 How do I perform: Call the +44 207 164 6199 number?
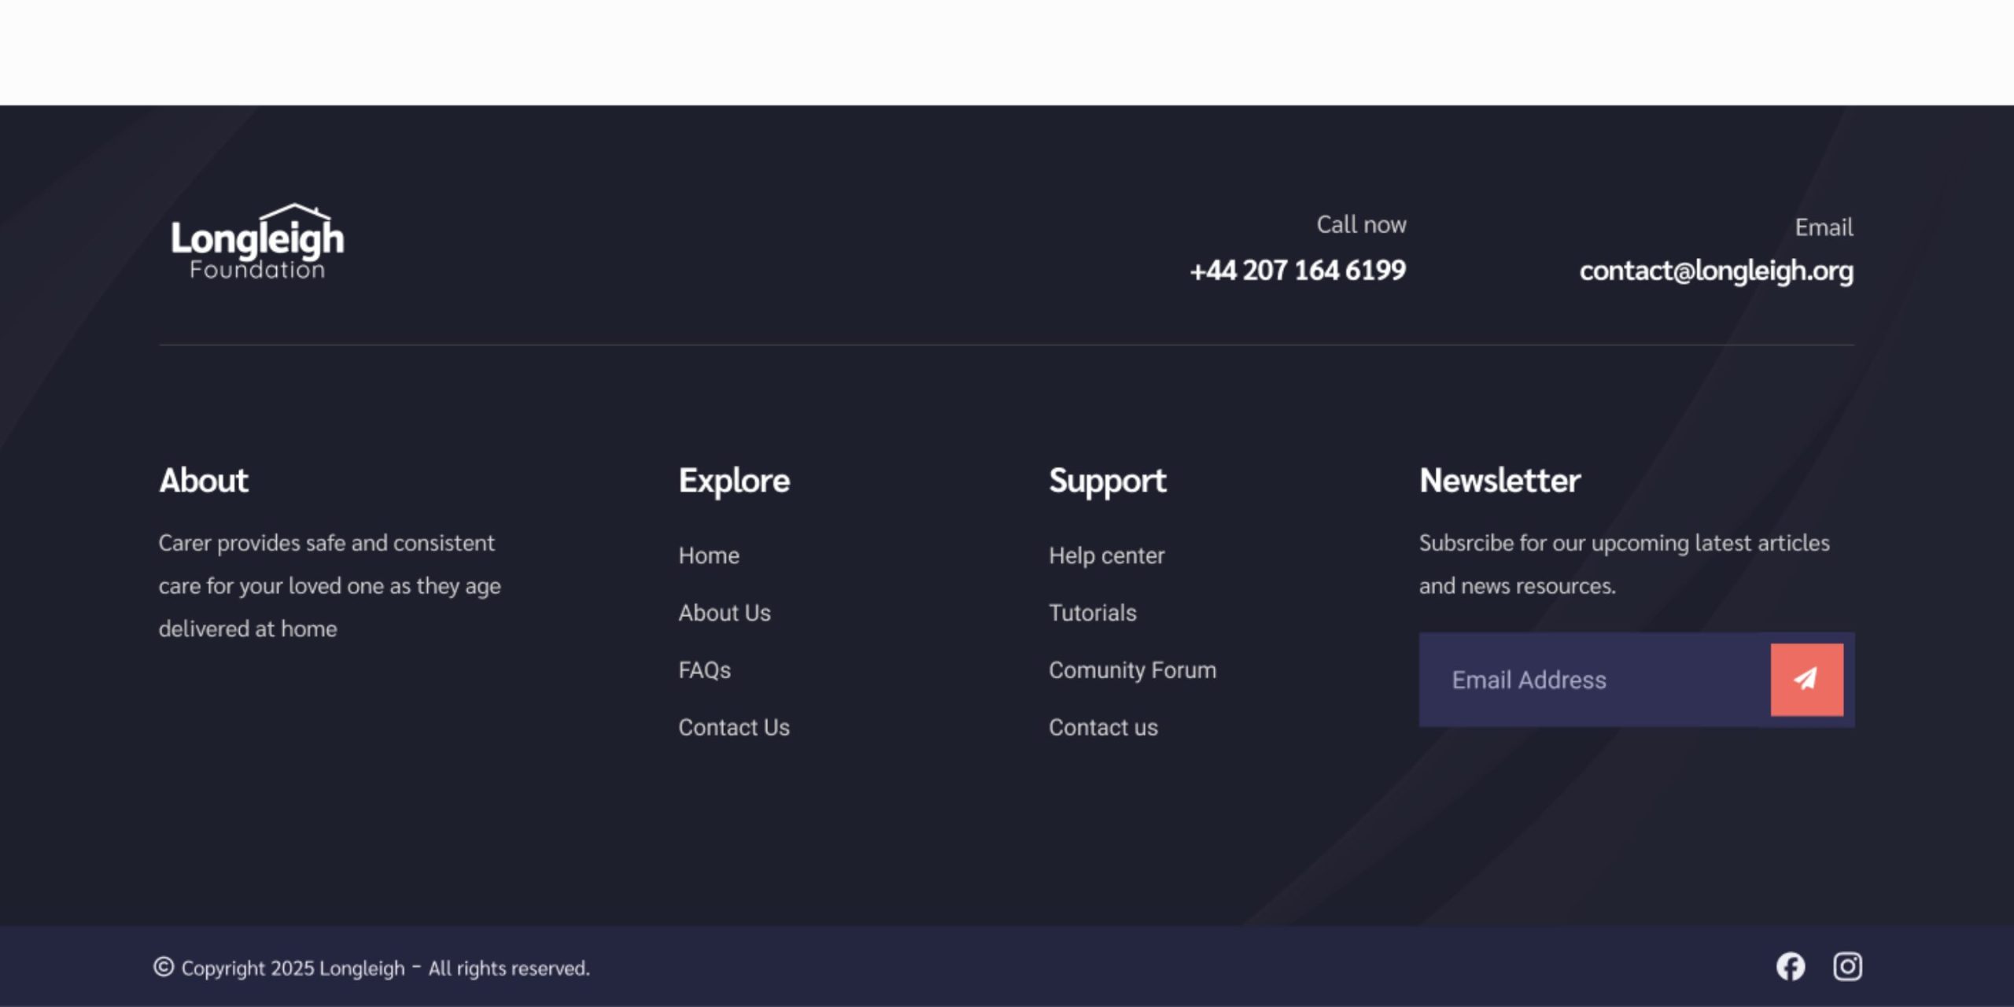[x=1297, y=271]
